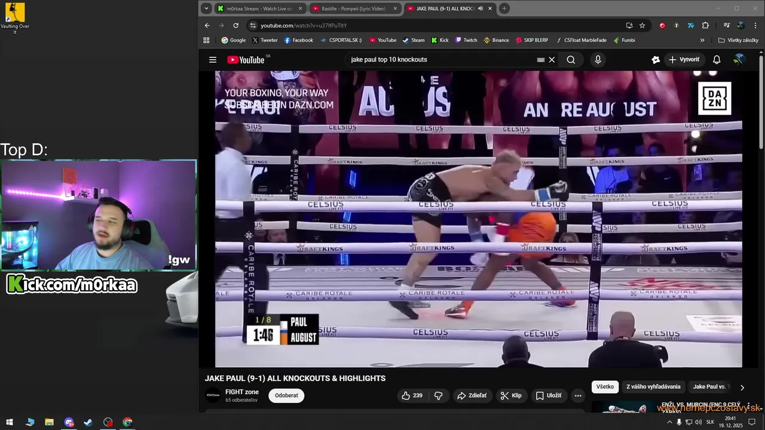This screenshot has height=430, width=765.
Task: Open a new Chrome tab
Action: point(504,8)
